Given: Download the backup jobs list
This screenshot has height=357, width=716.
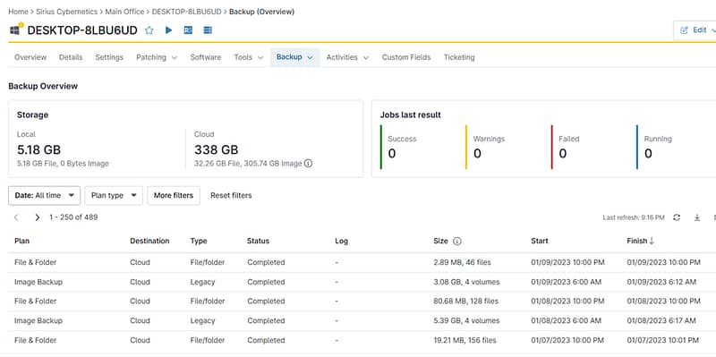Looking at the screenshot, I should (x=697, y=217).
